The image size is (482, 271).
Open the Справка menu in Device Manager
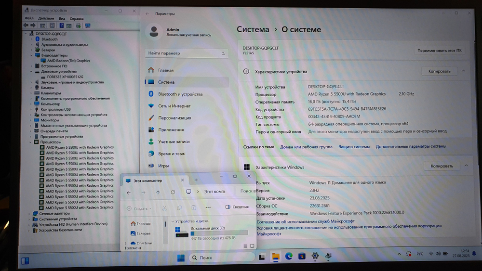(77, 18)
